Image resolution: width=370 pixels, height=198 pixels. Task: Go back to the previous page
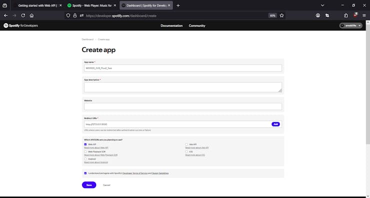click(x=5, y=15)
